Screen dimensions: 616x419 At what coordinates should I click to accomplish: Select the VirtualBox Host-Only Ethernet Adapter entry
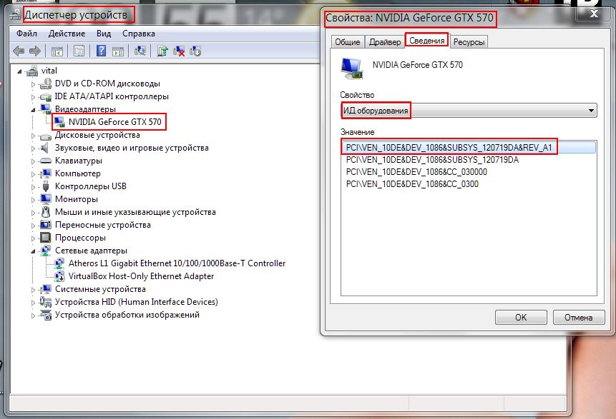(141, 276)
